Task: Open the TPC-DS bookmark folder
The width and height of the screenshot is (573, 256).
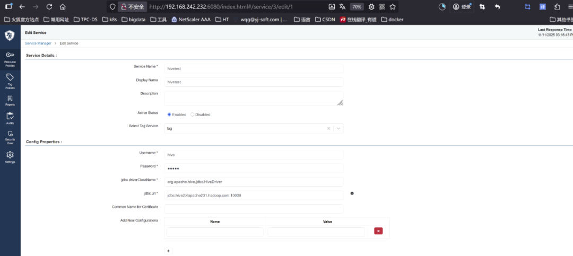Action: 85,20
